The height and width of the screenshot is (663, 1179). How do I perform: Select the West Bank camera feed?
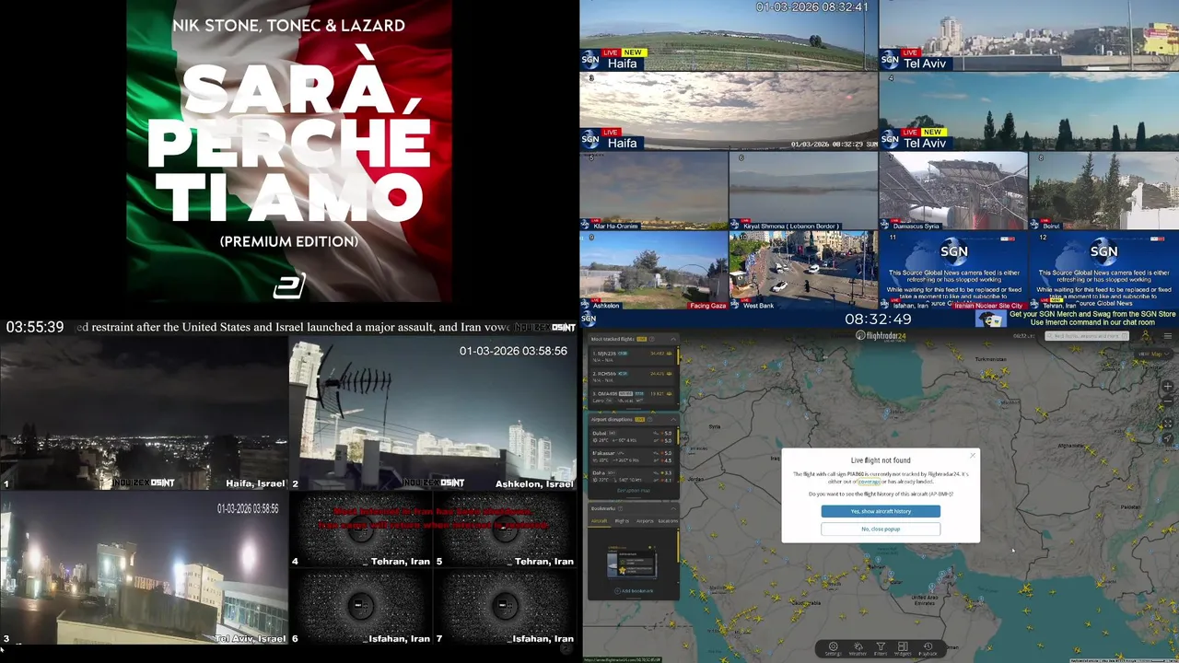tap(803, 270)
